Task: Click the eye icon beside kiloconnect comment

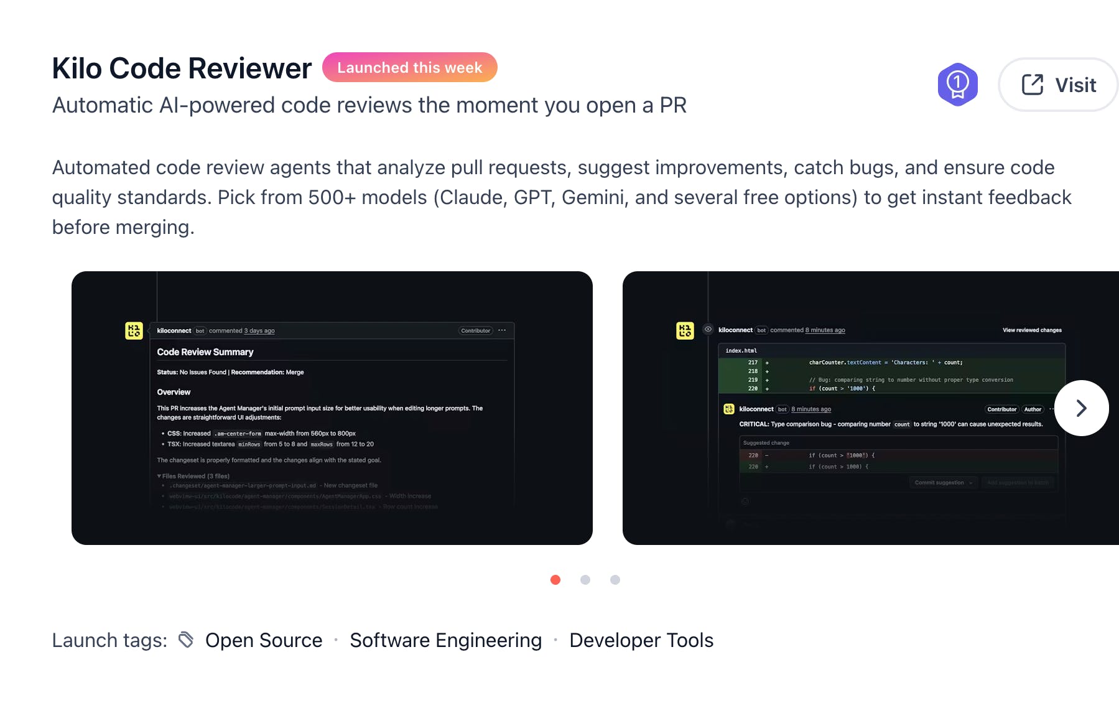Action: [x=708, y=330]
